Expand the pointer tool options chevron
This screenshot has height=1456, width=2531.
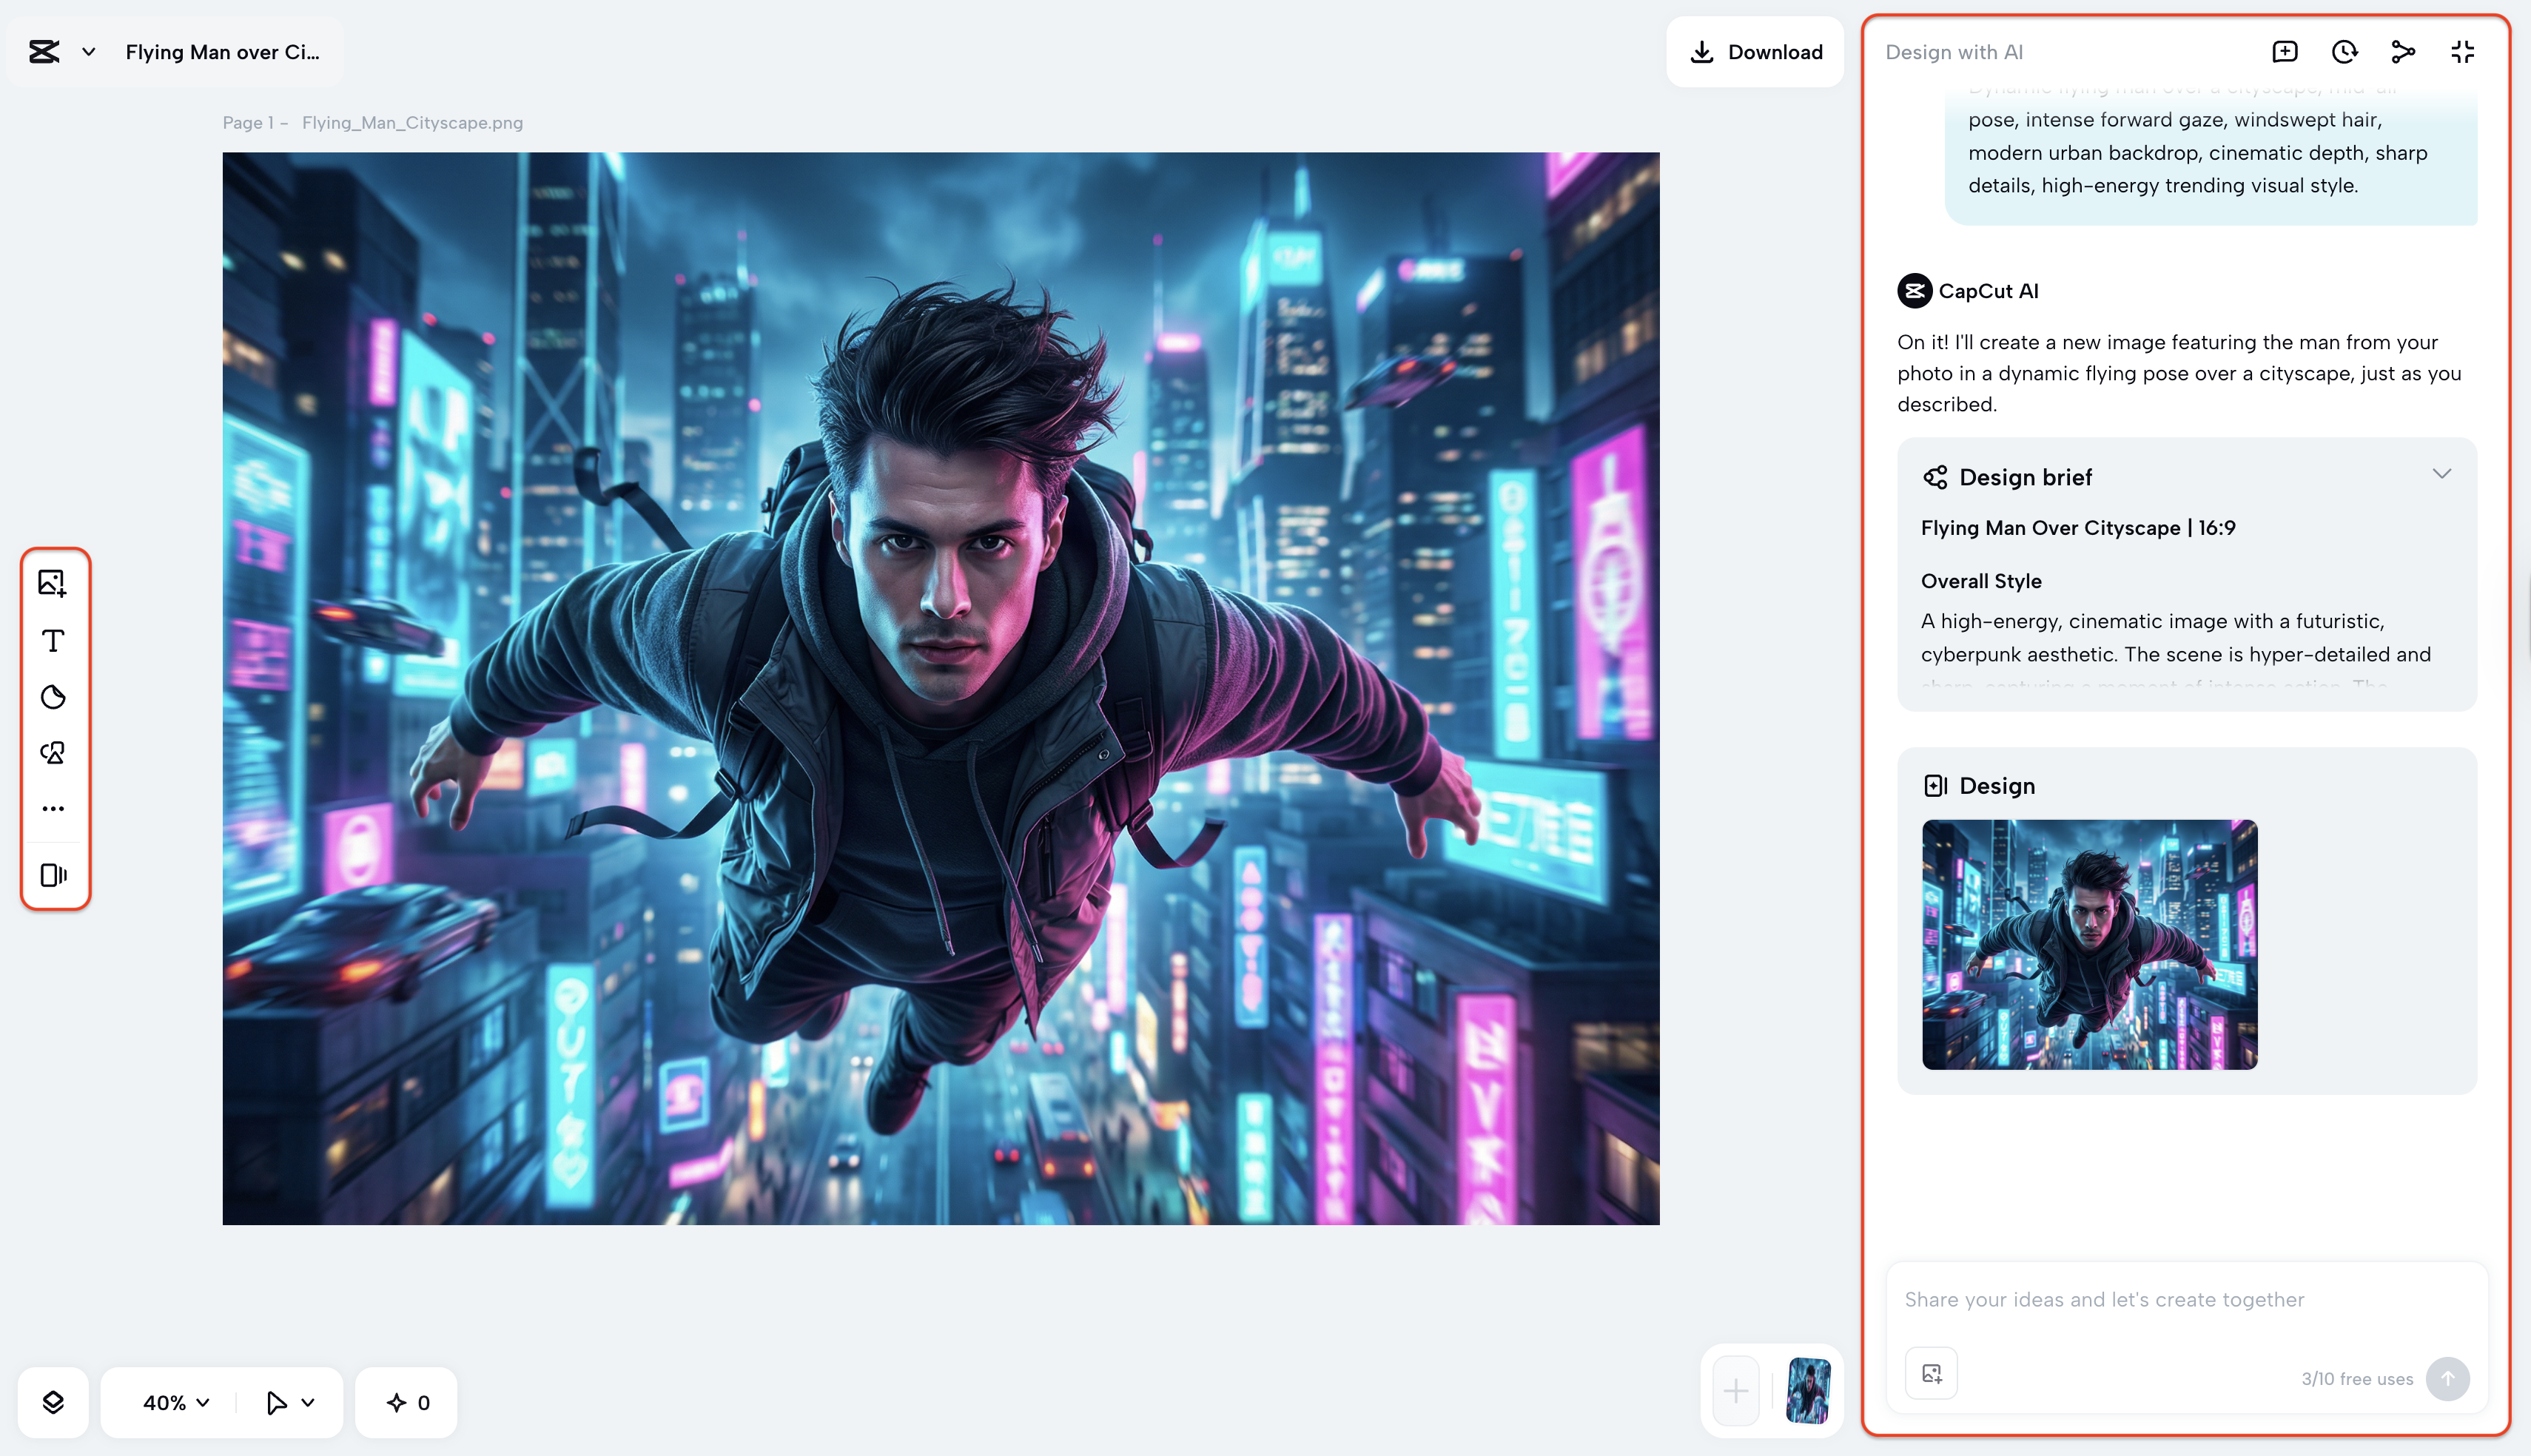[x=308, y=1402]
